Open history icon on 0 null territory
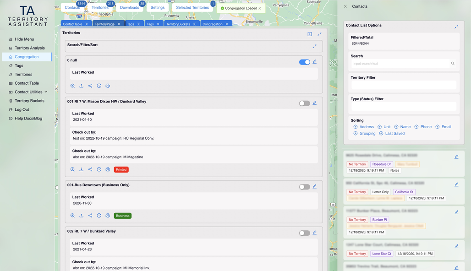This screenshot has width=471, height=271. tap(99, 86)
